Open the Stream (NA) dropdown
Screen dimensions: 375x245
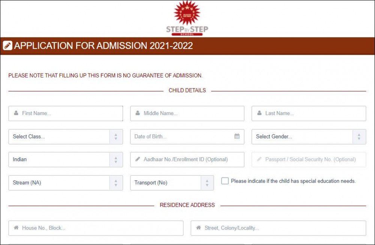click(x=66, y=183)
